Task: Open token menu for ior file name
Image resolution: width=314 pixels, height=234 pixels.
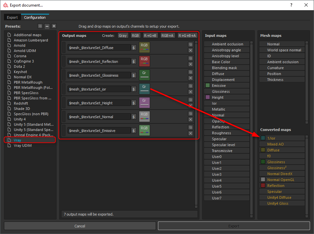Action: [134, 89]
